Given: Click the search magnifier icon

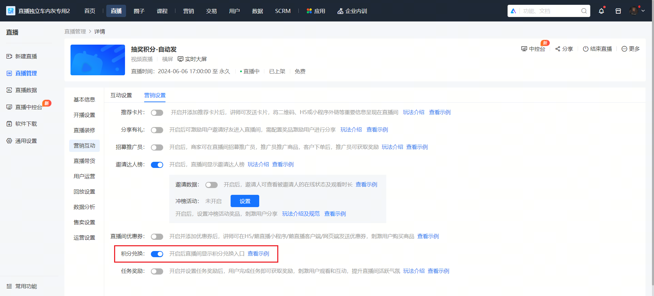Looking at the screenshot, I should pyautogui.click(x=584, y=11).
